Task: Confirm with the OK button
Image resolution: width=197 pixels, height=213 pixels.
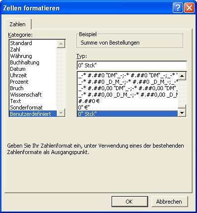Action: [129, 202]
